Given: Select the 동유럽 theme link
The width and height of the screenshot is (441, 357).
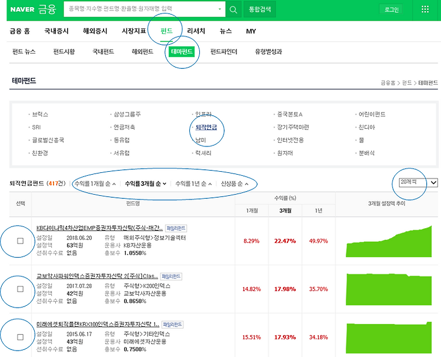Looking at the screenshot, I should point(122,140).
